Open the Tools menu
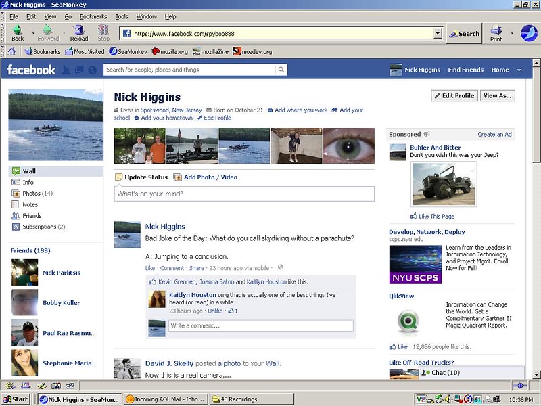541x406 pixels. tap(122, 16)
